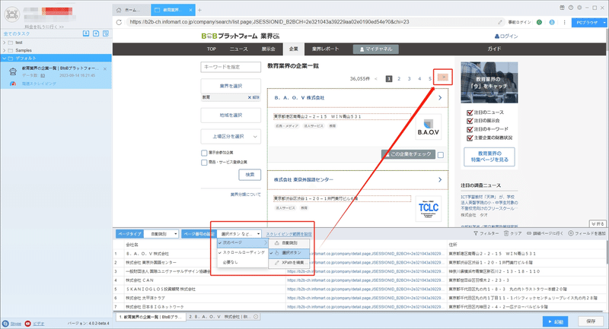Screen dimensions: 609x329
Task: Check the box beside この企業をチェック
Action: click(441, 155)
